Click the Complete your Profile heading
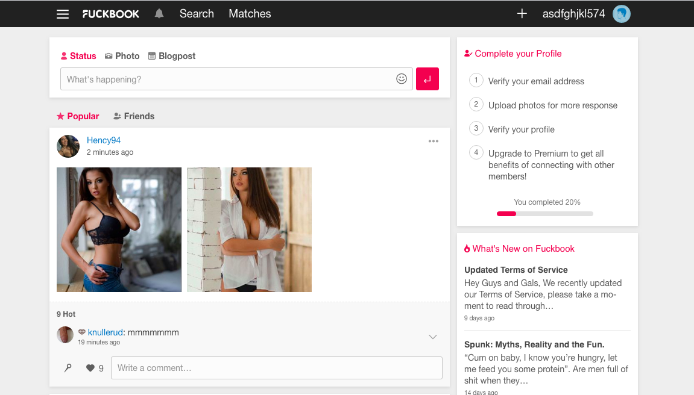 513,54
